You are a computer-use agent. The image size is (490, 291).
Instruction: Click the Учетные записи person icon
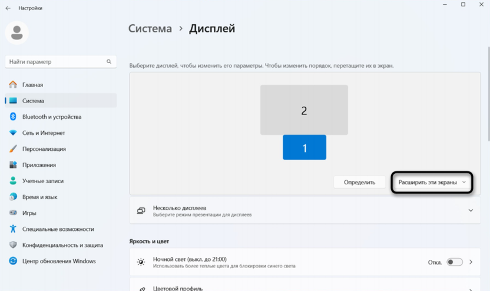[13, 181]
